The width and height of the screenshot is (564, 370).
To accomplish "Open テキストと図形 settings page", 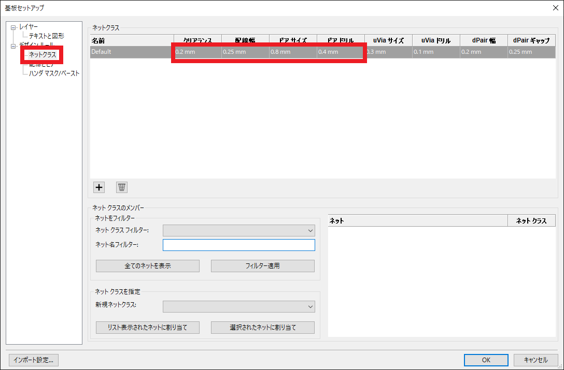I will point(47,36).
